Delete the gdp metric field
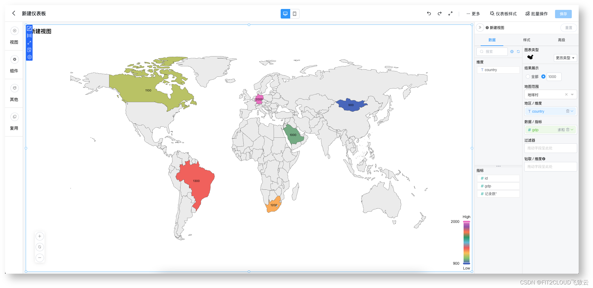This screenshot has height=288, width=593. (568, 130)
